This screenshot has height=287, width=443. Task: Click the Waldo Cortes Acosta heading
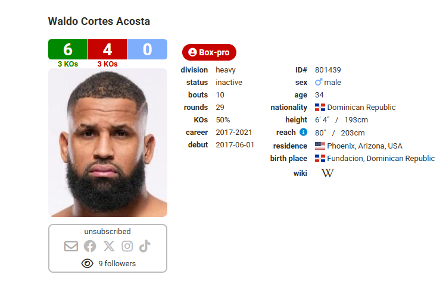(x=99, y=21)
